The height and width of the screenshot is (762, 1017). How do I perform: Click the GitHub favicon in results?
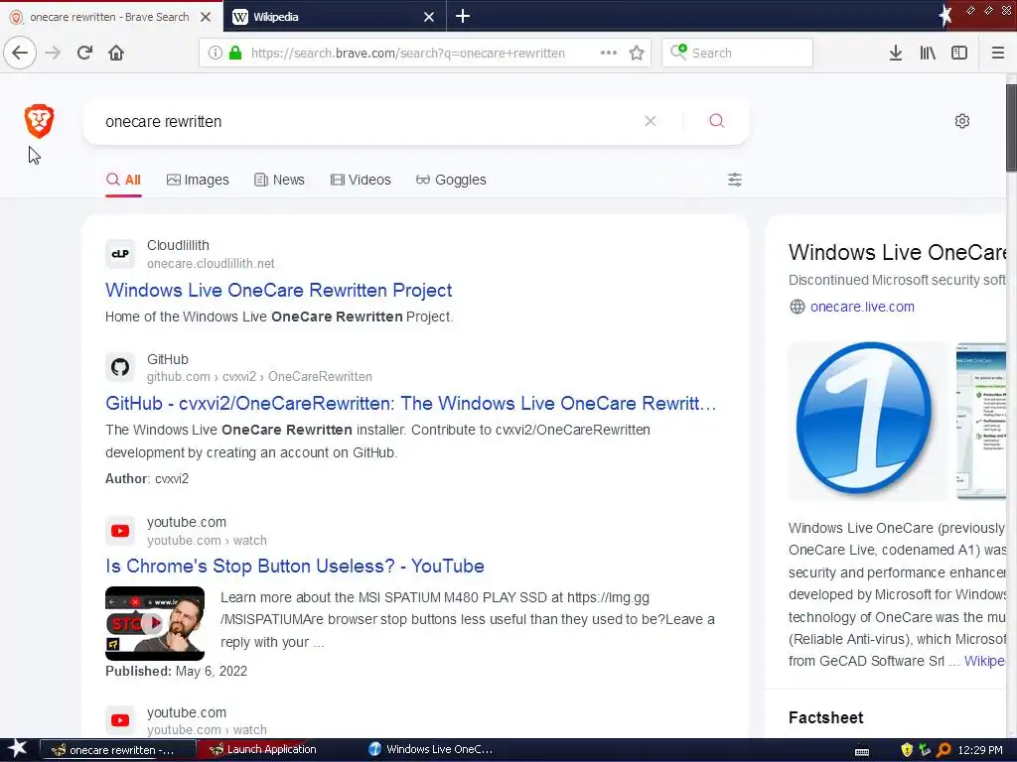coord(120,367)
